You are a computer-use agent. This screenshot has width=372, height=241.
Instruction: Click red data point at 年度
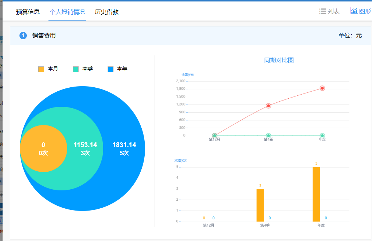(322, 88)
